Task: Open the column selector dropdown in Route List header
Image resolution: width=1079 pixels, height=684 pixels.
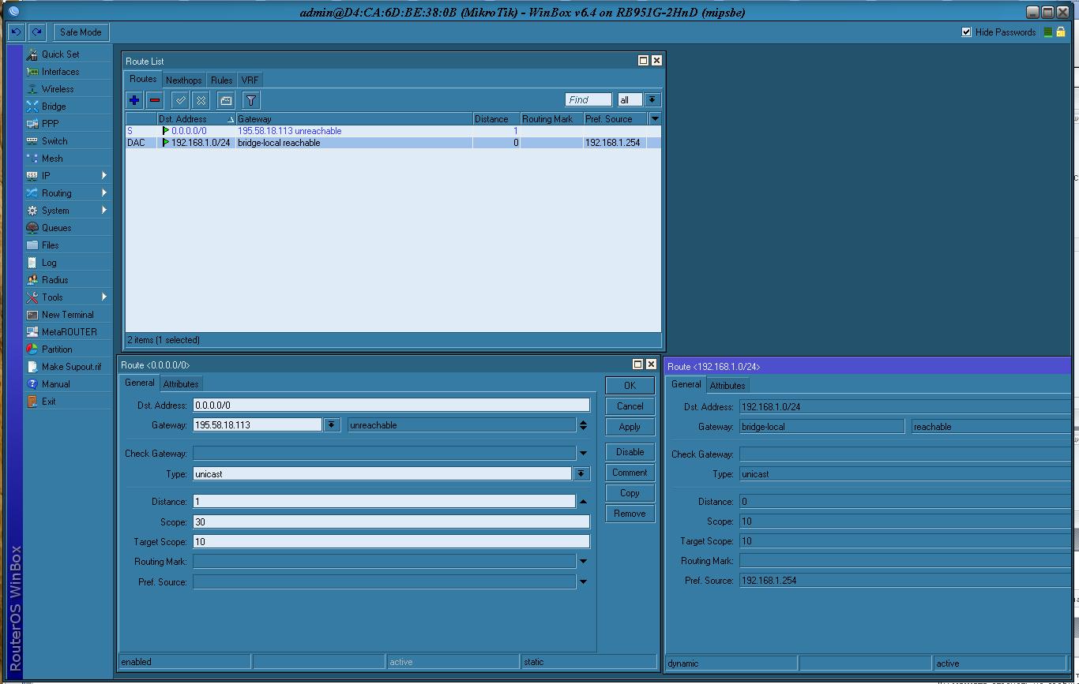Action: click(655, 119)
